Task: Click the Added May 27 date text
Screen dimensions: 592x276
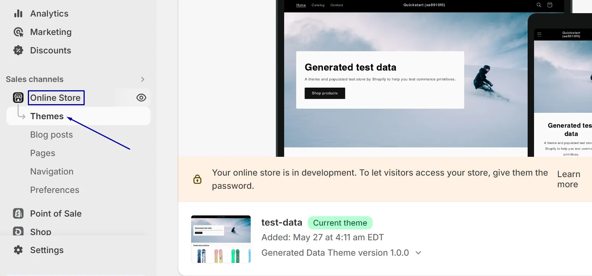Action: point(323,238)
